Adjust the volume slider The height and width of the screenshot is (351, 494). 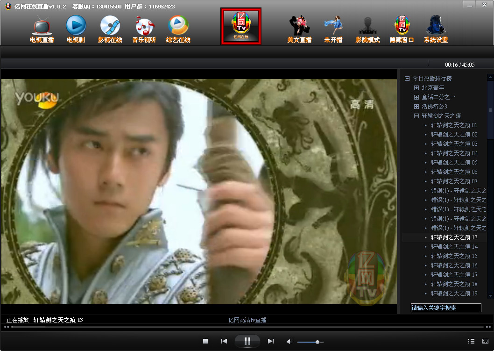pos(311,342)
